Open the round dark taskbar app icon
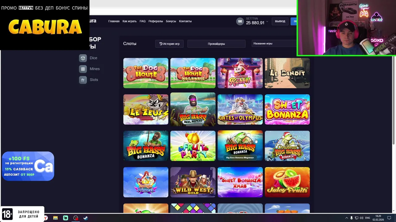The width and height of the screenshot is (396, 222). click(76, 218)
